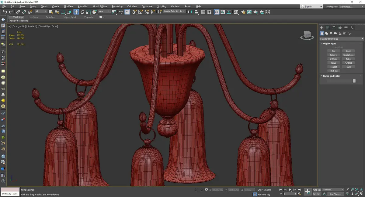Open the Modify tab in the command panel
The width and height of the screenshot is (365, 197).
point(328,28)
